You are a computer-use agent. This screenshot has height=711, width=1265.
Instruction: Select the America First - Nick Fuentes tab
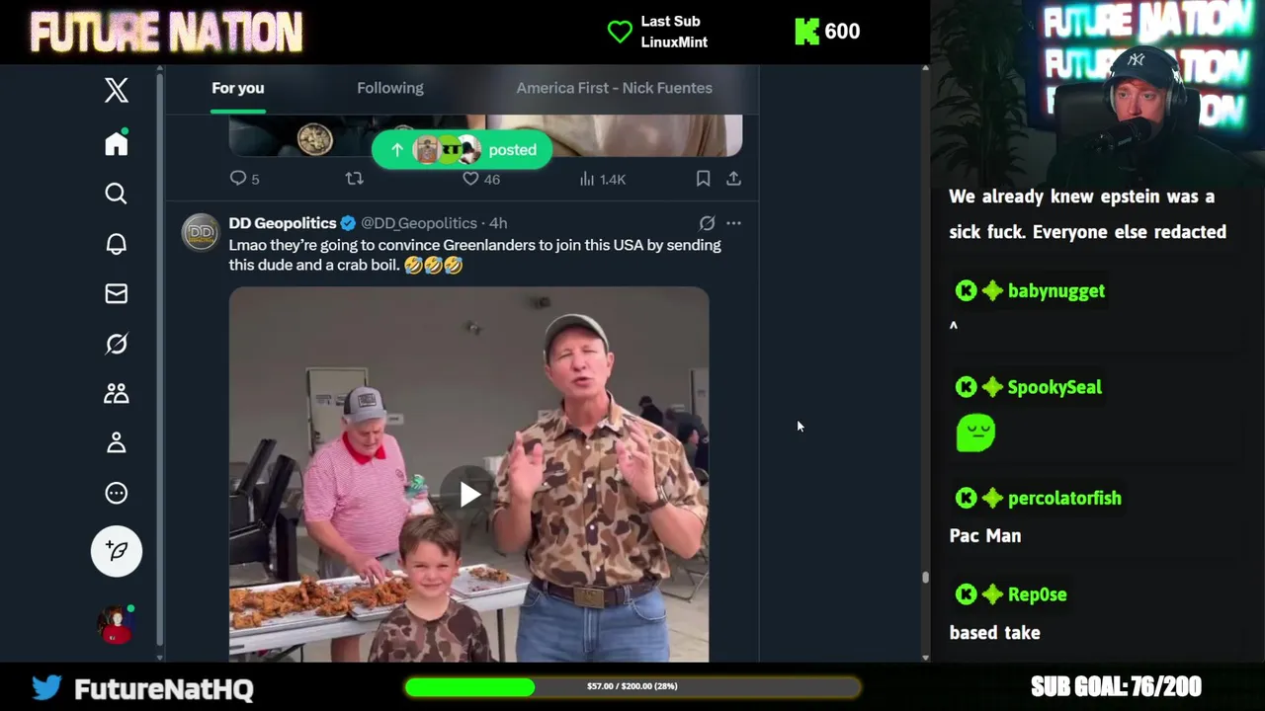pyautogui.click(x=614, y=88)
